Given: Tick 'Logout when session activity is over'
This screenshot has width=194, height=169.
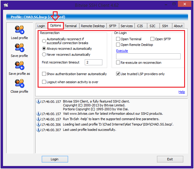Looking at the screenshot, I should pos(44,82).
